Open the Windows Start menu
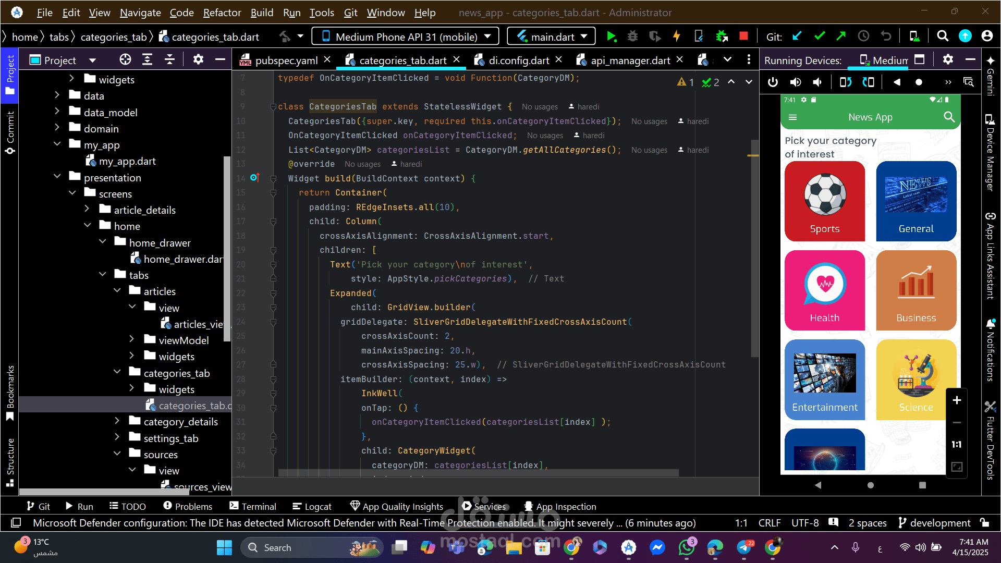This screenshot has width=1001, height=563. [224, 547]
